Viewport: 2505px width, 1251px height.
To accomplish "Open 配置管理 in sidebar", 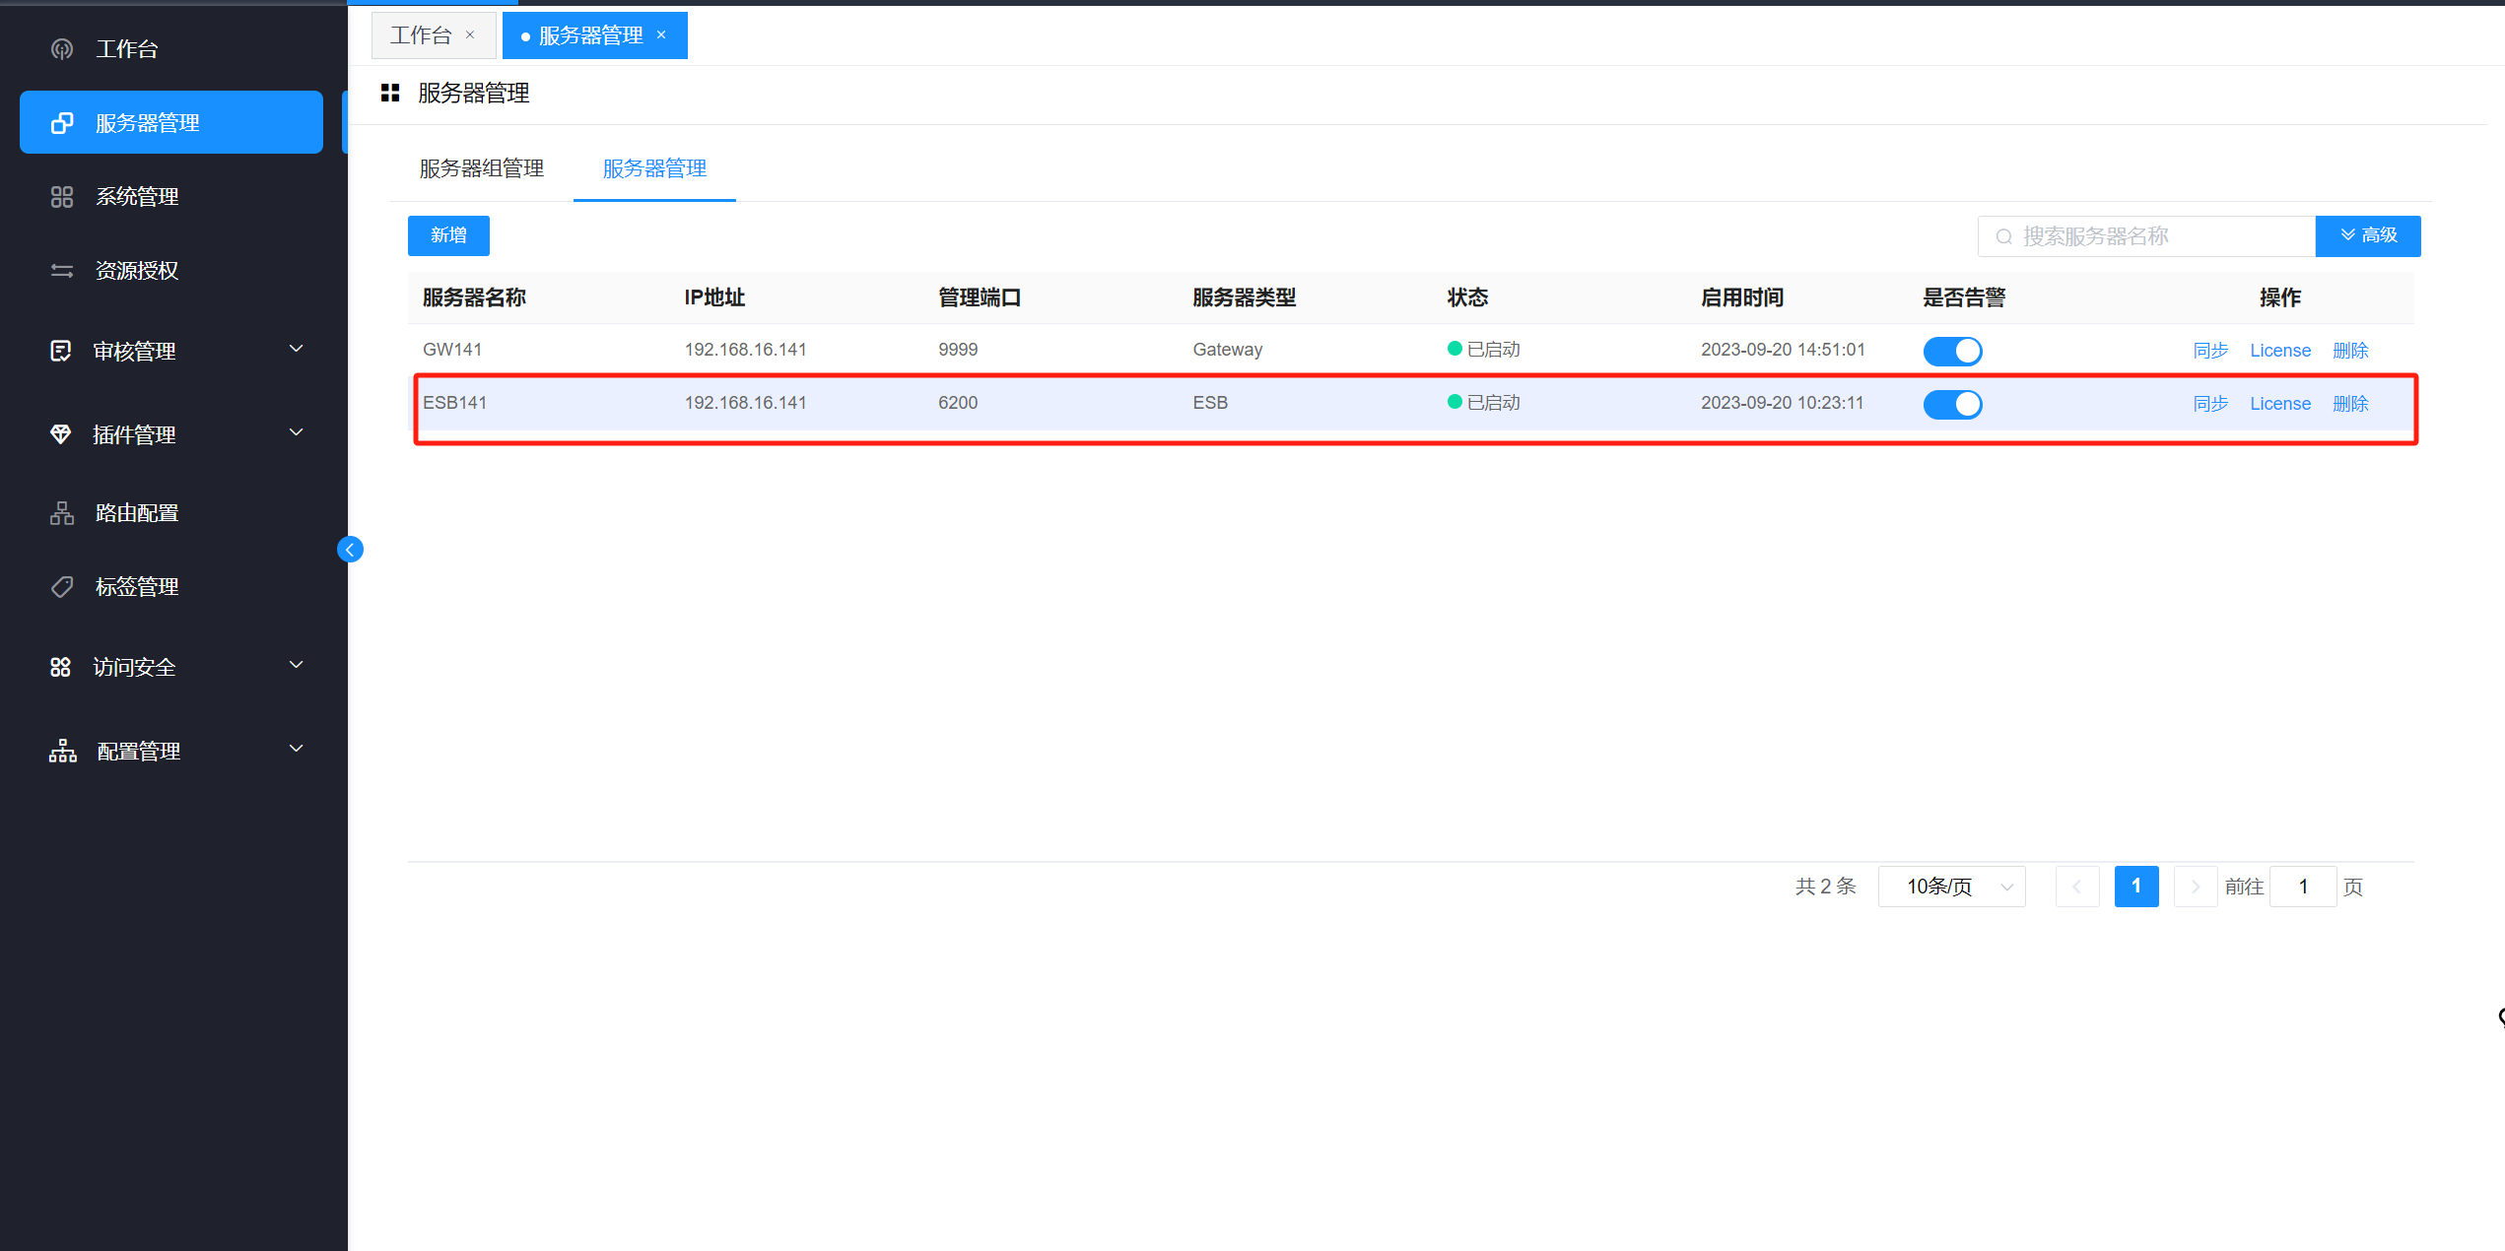I will [138, 752].
